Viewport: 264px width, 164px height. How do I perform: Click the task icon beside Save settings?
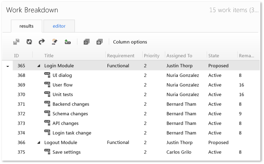click(47, 151)
